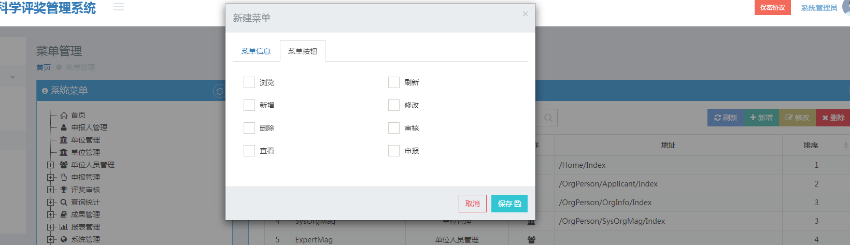
Task: Close the 新建菜单 dialog with X
Action: pyautogui.click(x=525, y=14)
